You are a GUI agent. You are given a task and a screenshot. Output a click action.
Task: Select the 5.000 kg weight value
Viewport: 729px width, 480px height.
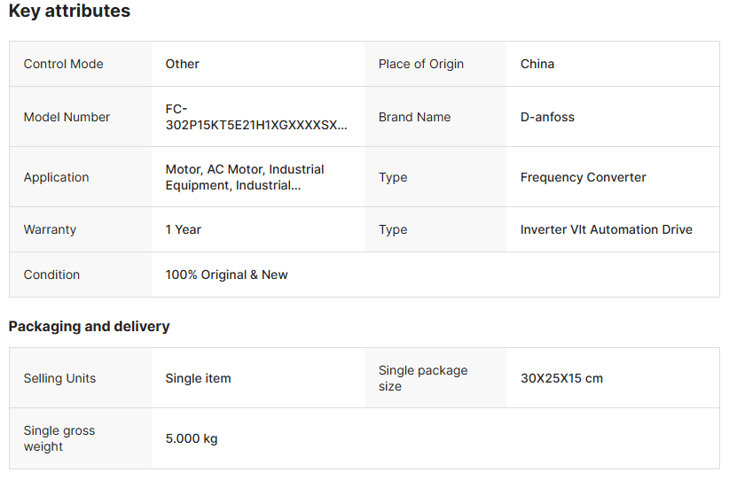click(192, 438)
